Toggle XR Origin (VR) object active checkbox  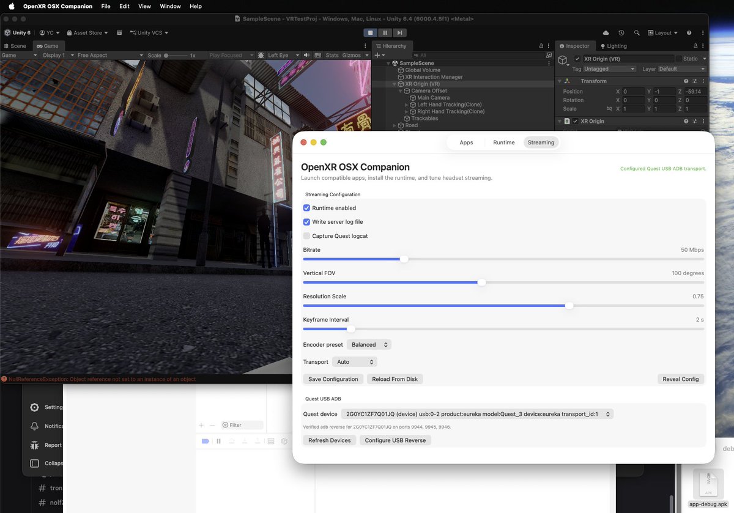point(577,59)
